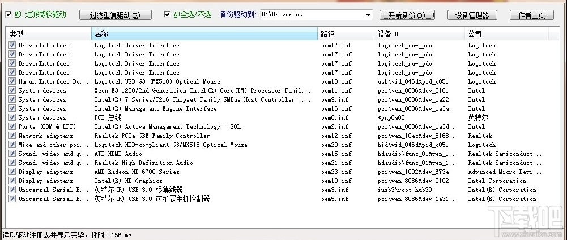Uncheck the USB 3.0 可扩展主机控制器 checkbox
The image size is (567, 240).
12,199
